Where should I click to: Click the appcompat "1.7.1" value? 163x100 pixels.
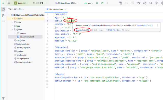pyautogui.click(x=73, y=38)
